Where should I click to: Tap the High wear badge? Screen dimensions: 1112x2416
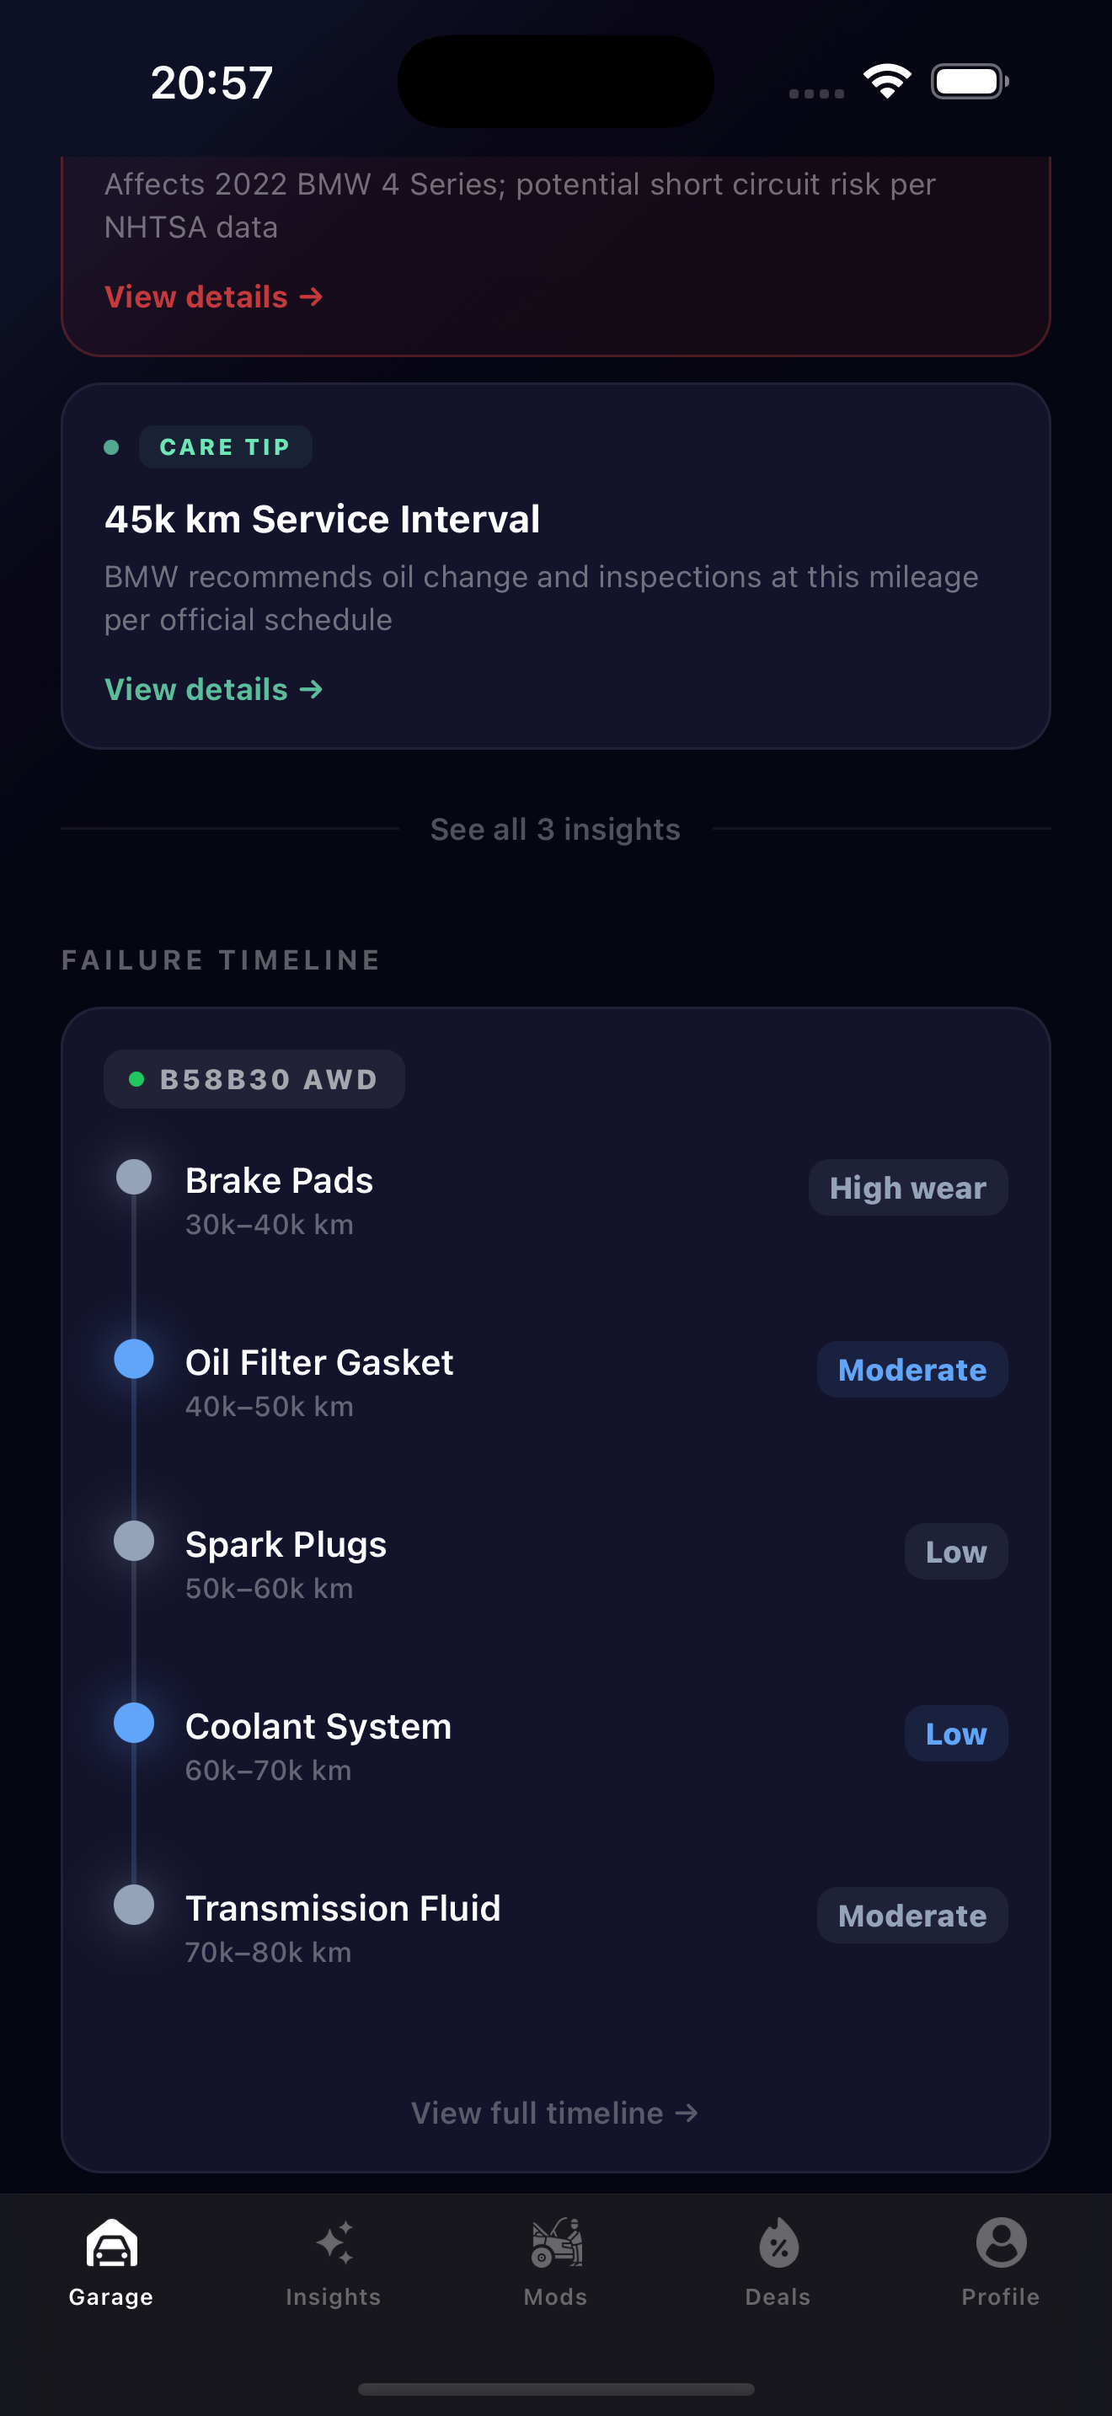pyautogui.click(x=907, y=1189)
